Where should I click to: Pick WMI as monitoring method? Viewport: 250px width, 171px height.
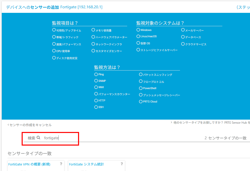click(x=96, y=87)
